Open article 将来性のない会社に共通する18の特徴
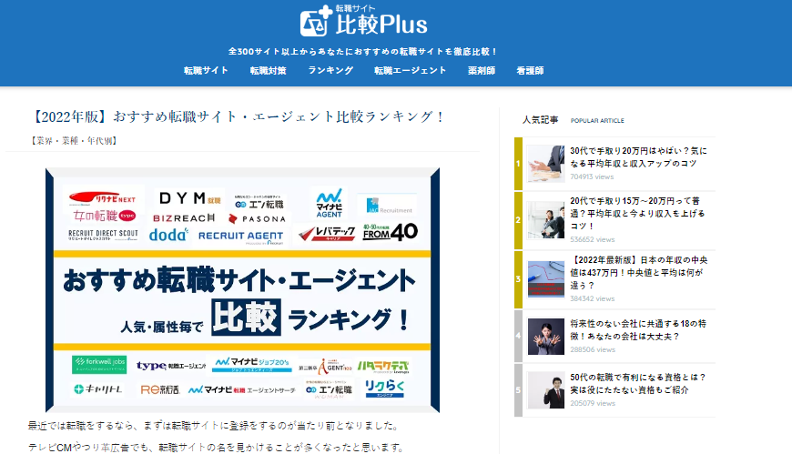The image size is (792, 454). pos(638,329)
